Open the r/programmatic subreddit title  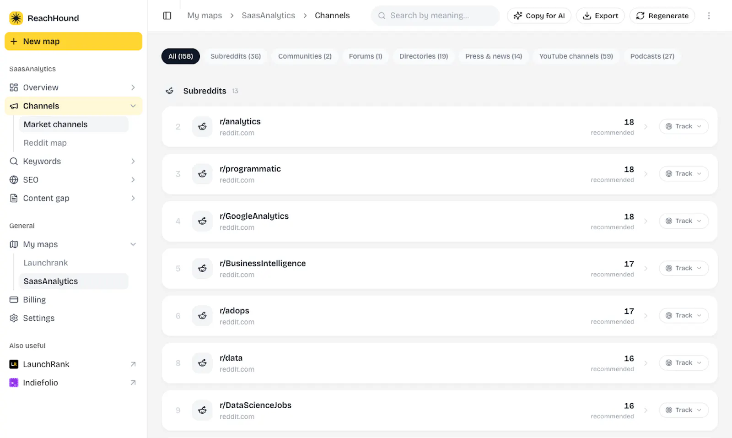250,169
